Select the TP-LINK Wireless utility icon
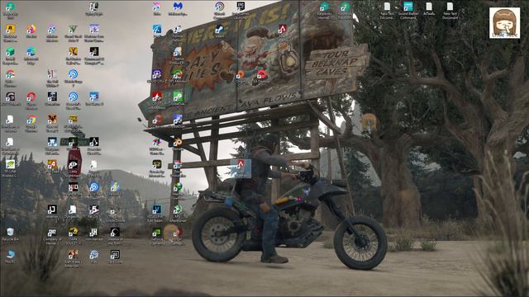This screenshot has height=297, width=529. tap(10, 168)
